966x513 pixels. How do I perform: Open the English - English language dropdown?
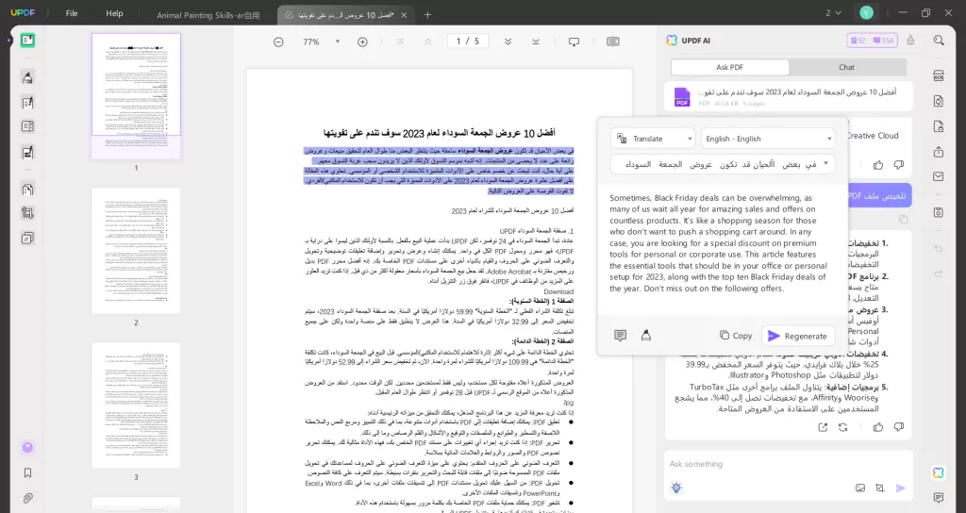pyautogui.click(x=768, y=139)
